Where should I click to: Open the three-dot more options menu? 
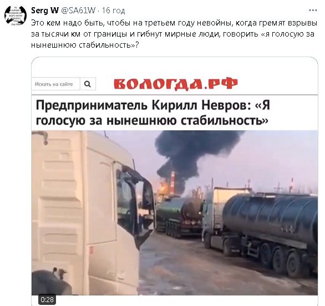click(x=313, y=10)
